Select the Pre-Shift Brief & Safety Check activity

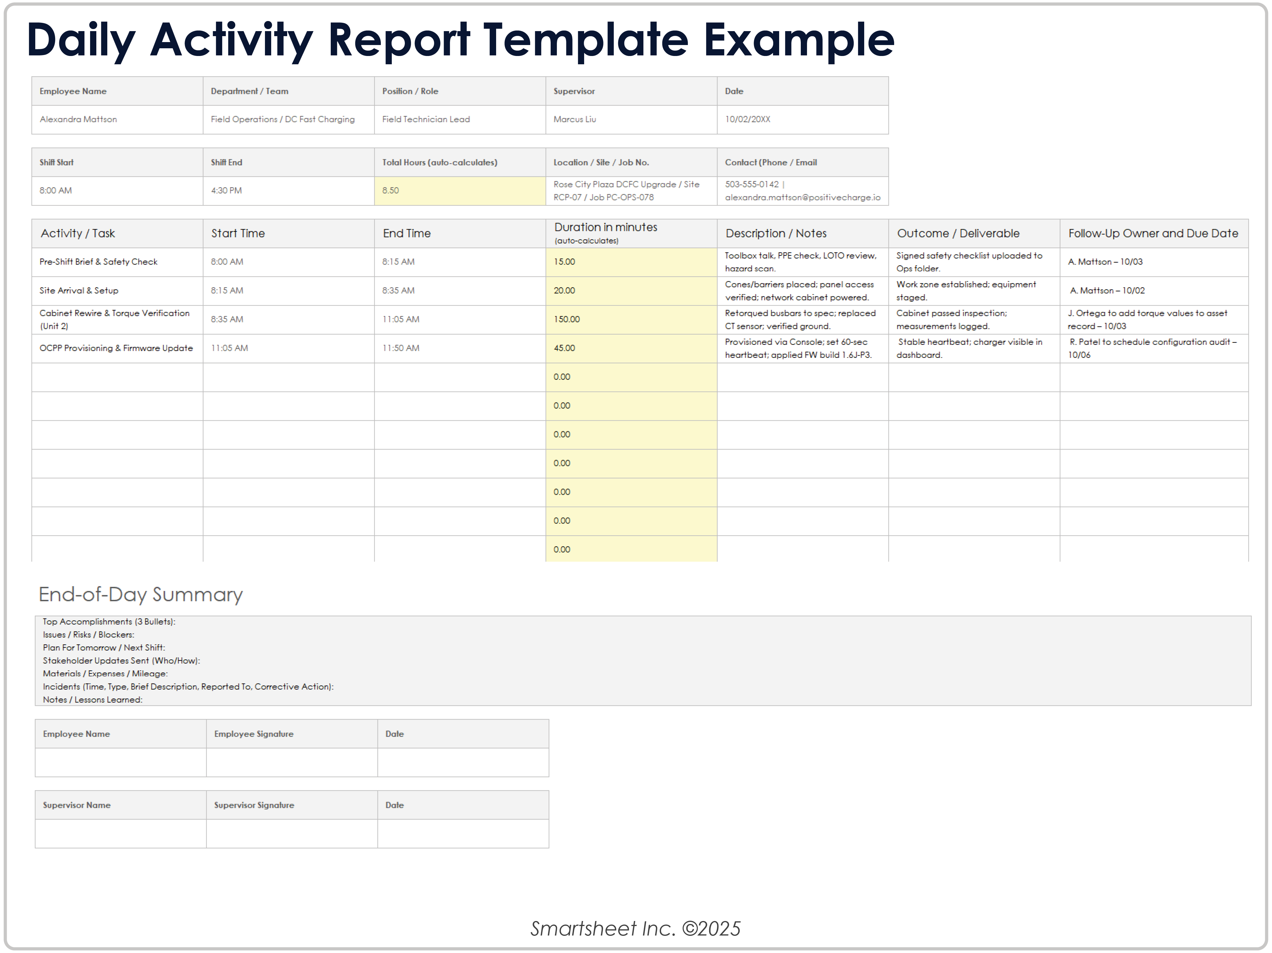[98, 262]
